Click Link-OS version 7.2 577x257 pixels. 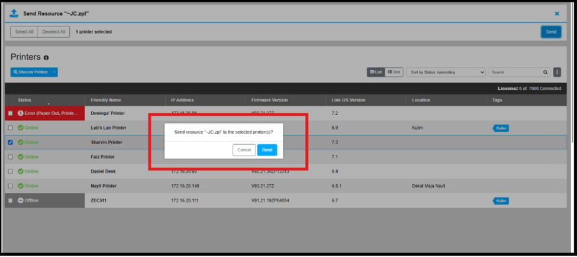coord(334,113)
